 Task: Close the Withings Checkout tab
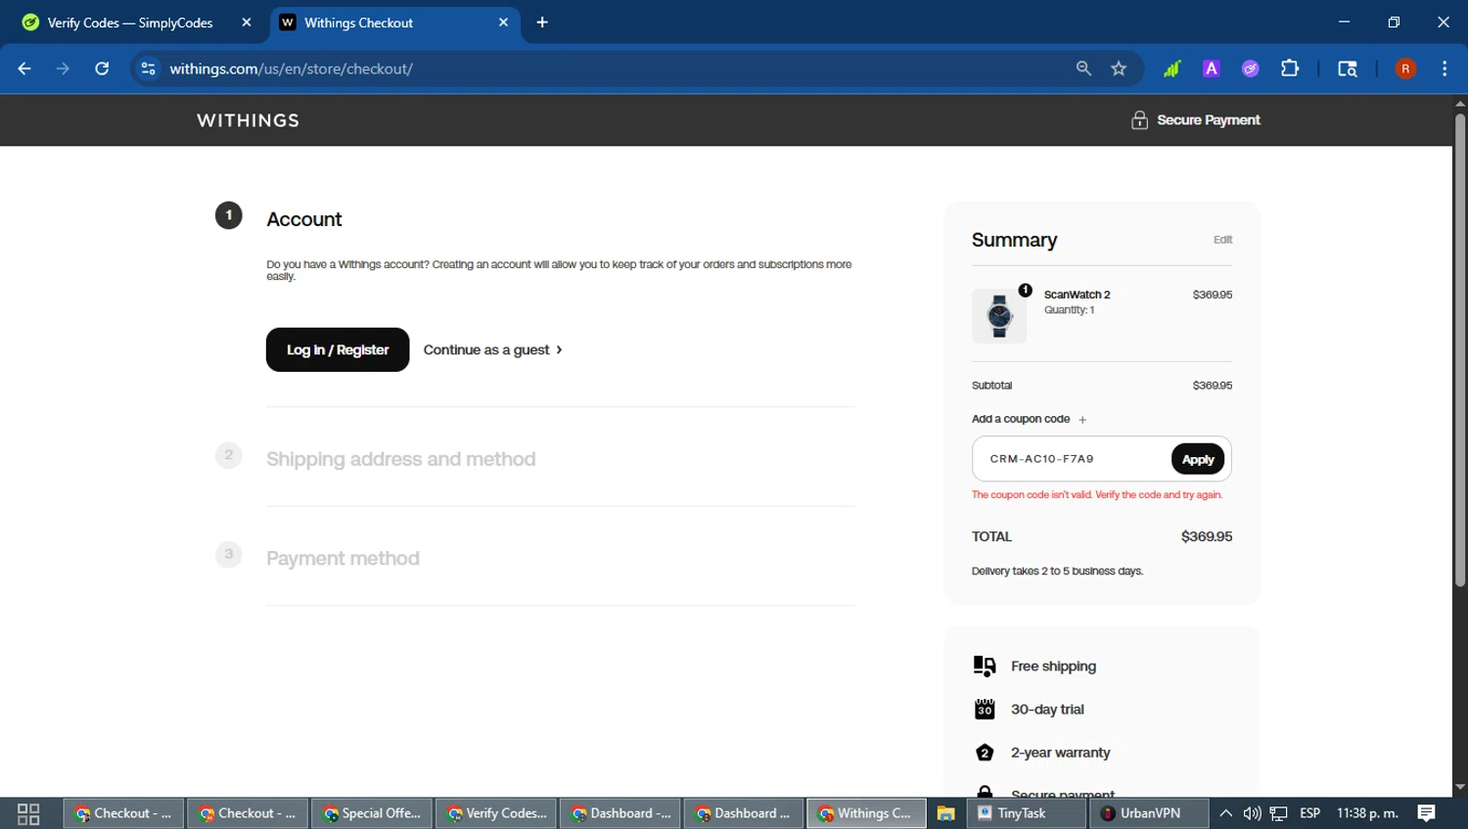tap(503, 23)
